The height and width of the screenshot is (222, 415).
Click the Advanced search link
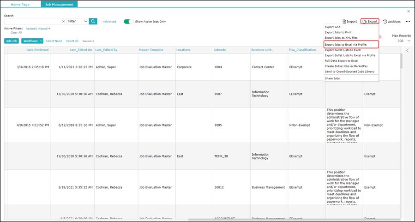(x=109, y=22)
